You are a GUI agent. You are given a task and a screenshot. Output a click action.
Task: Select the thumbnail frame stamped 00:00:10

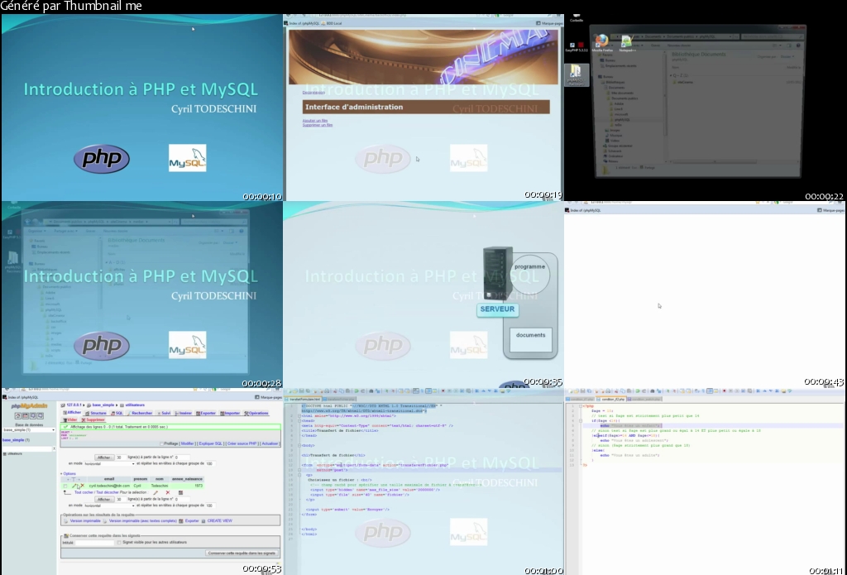[x=141, y=108]
